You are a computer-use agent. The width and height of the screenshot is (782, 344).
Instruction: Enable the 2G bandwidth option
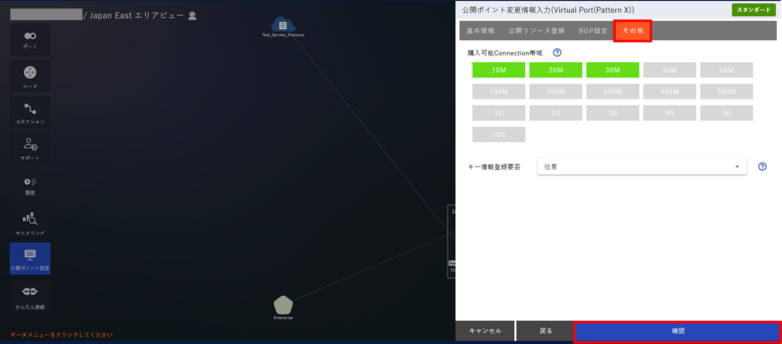pyautogui.click(x=556, y=113)
